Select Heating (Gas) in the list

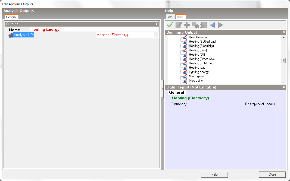click(x=198, y=50)
